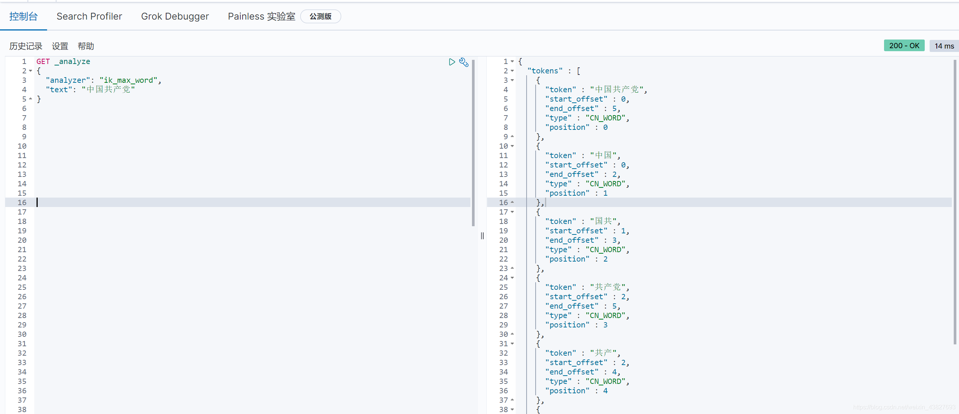This screenshot has width=959, height=414.
Task: Select the 控制台 console tab
Action: [23, 16]
